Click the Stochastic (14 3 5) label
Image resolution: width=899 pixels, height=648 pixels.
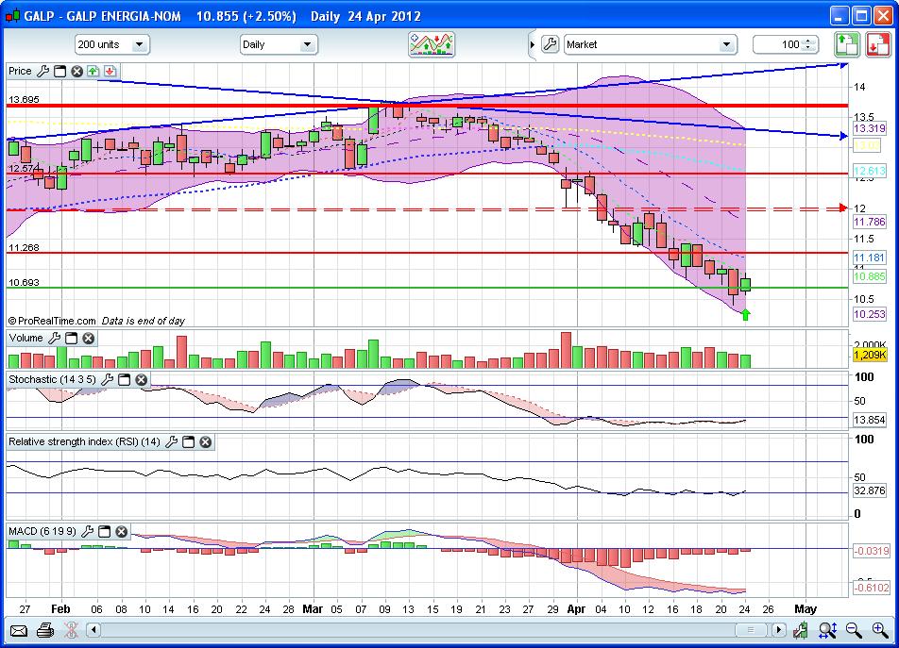click(x=52, y=379)
